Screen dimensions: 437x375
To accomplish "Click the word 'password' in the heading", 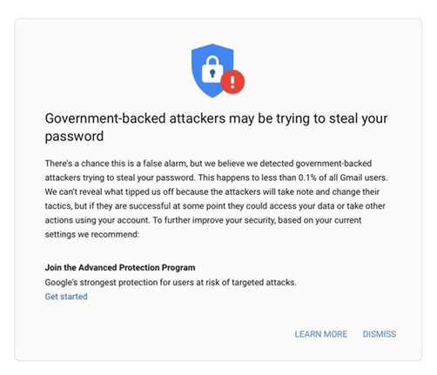I will coord(74,137).
